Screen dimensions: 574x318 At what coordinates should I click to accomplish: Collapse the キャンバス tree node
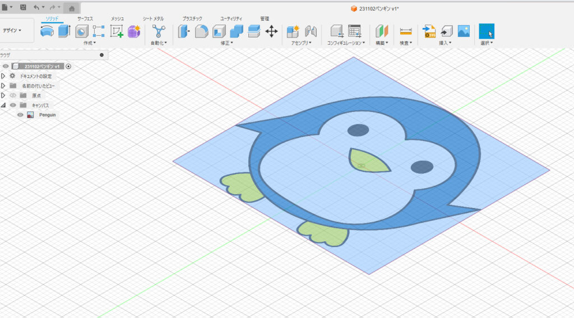tap(3, 105)
